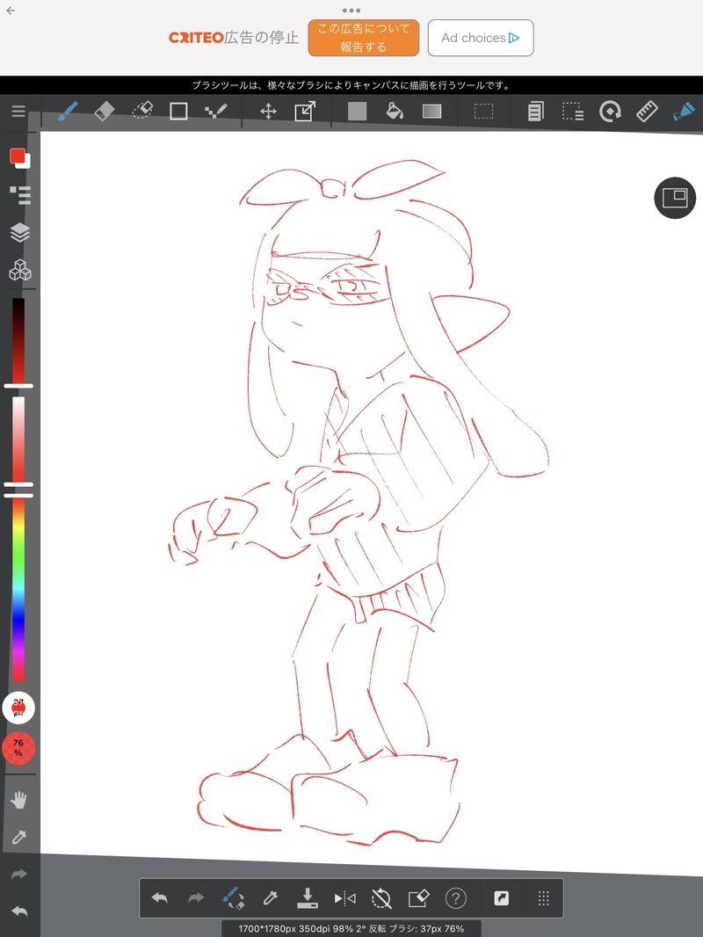Image resolution: width=703 pixels, height=937 pixels.
Task: Open the red foreground color swatch
Action: 18,156
